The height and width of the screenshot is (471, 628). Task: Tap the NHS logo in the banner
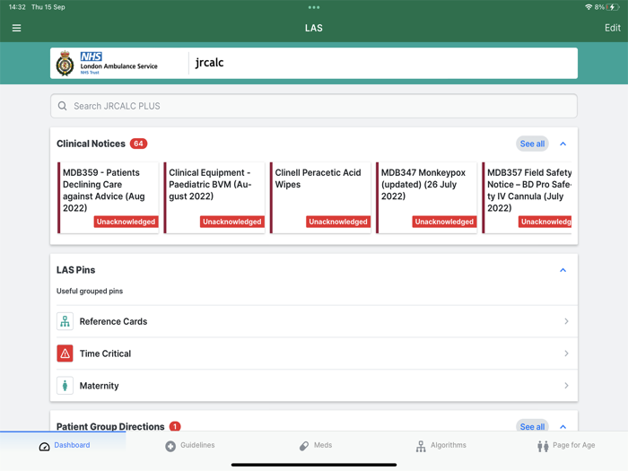click(x=91, y=57)
